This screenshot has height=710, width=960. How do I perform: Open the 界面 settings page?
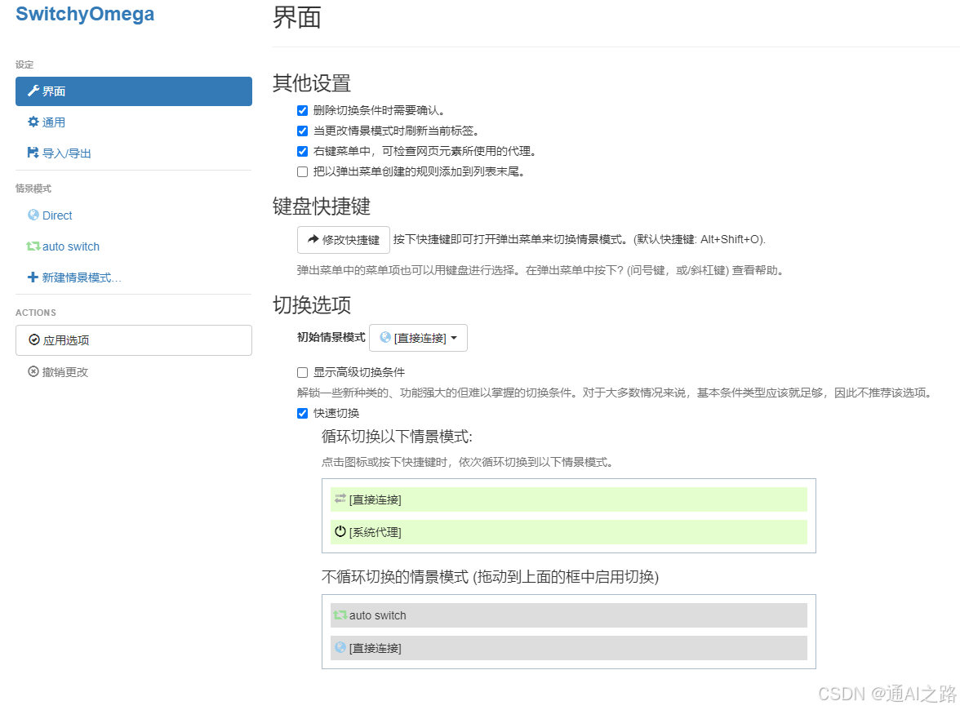134,91
